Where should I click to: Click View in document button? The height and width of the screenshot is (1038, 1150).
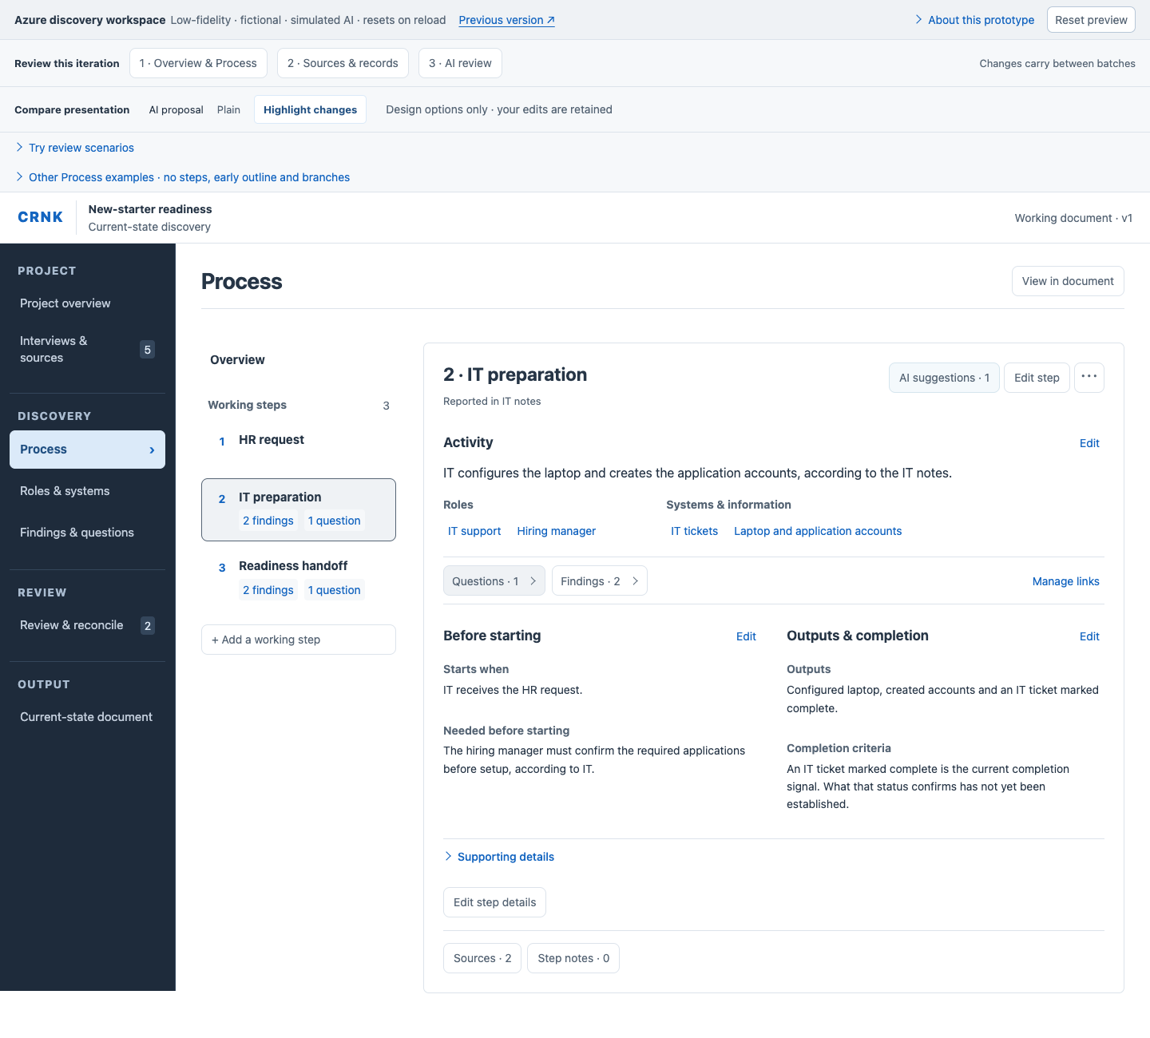point(1068,281)
